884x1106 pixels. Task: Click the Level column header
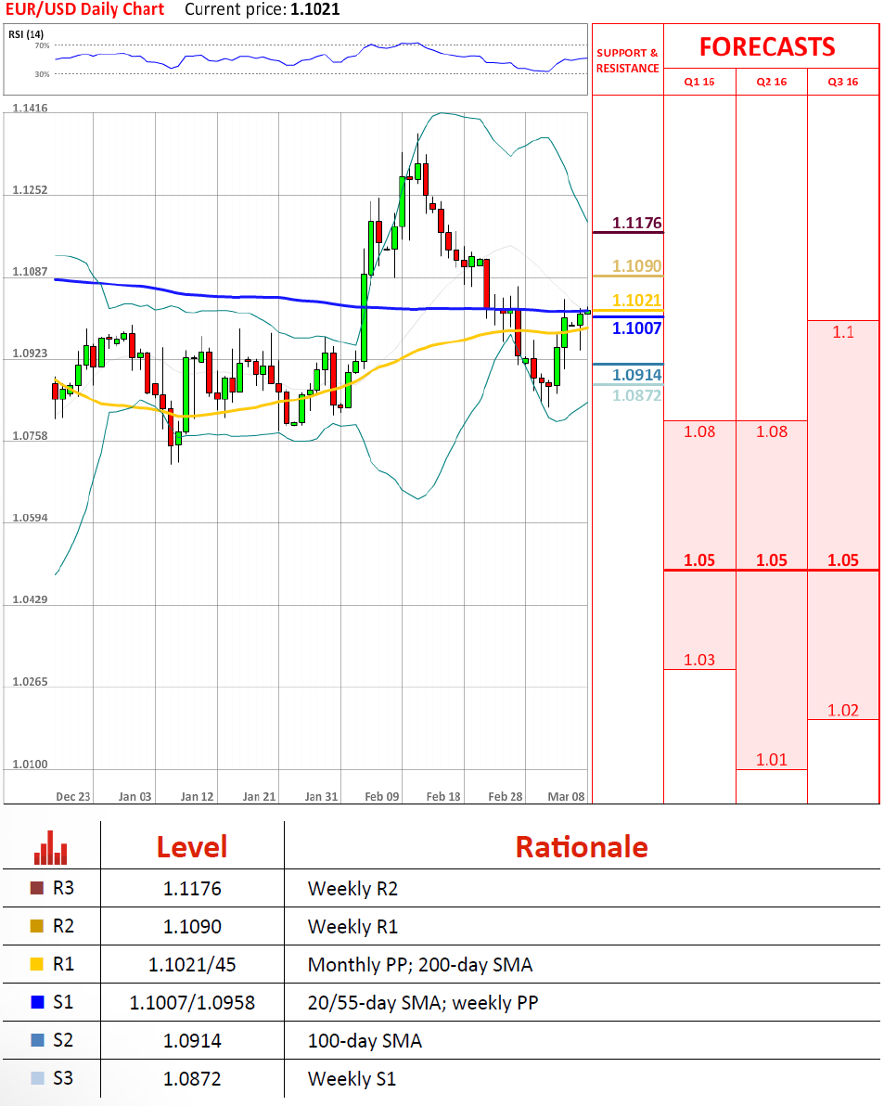tap(192, 847)
